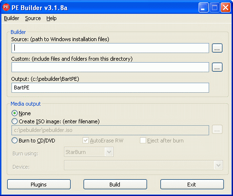
Task: Open the Source menu
Action: [33, 18]
